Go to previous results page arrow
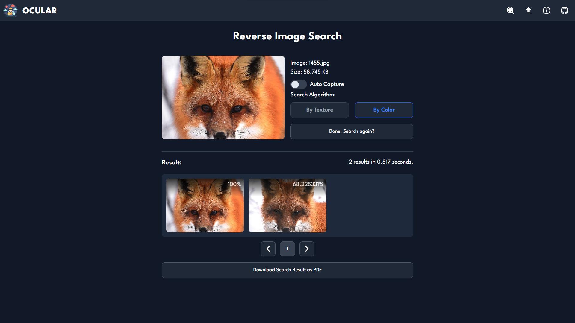 click(x=268, y=249)
